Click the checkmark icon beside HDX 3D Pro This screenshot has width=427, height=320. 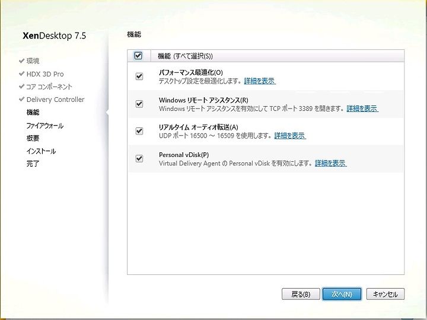click(x=21, y=73)
